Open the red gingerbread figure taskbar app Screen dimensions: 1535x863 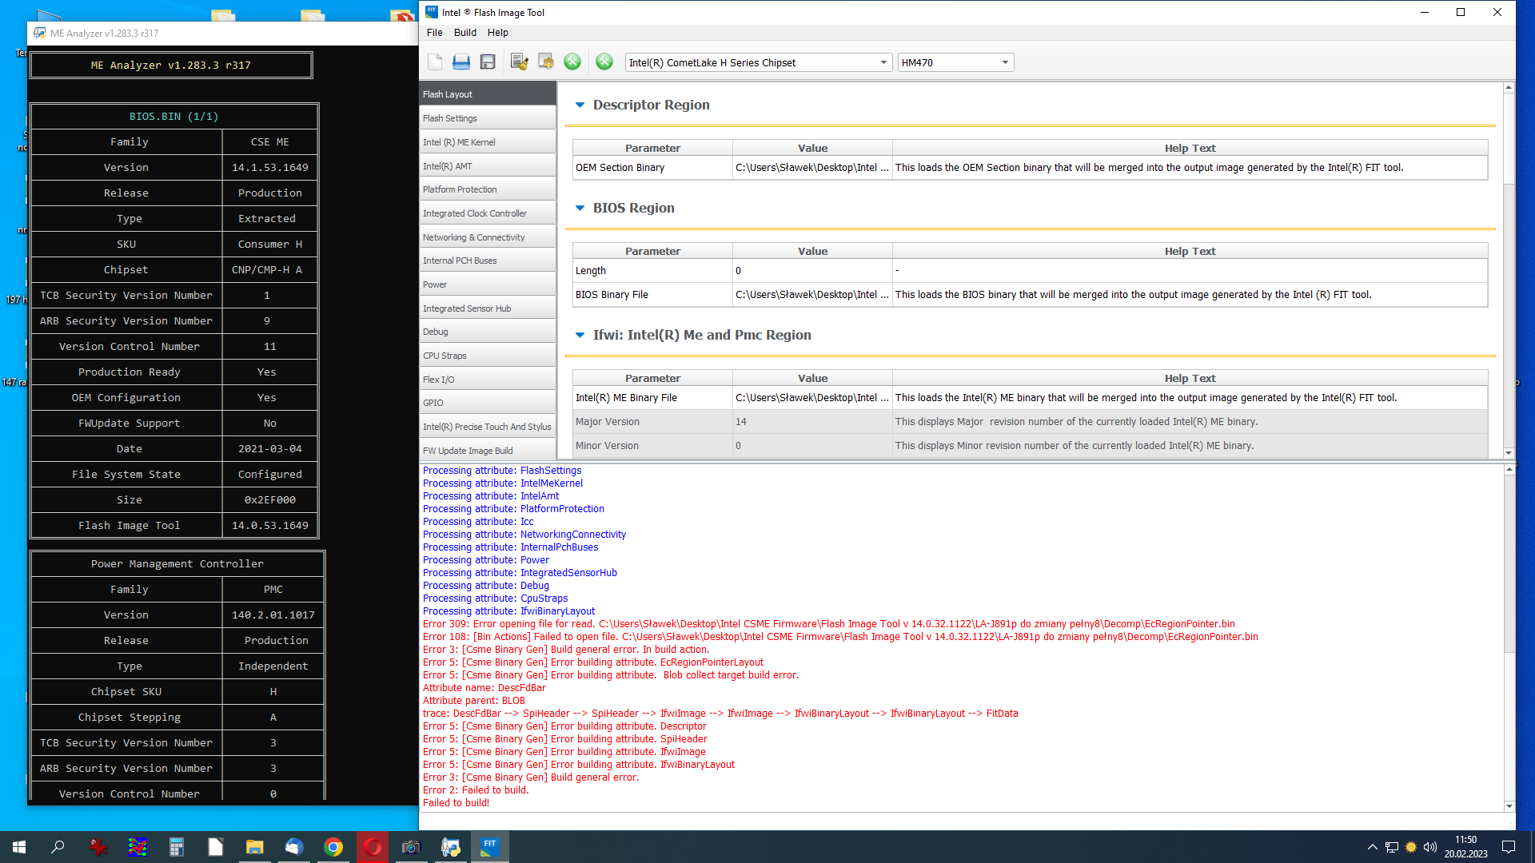click(98, 847)
